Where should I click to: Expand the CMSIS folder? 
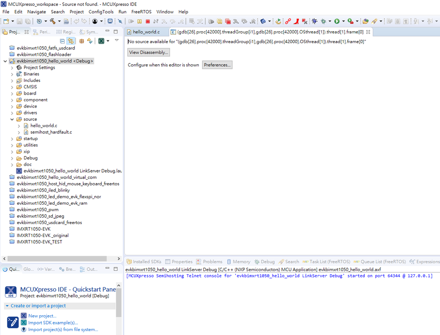pos(12,87)
